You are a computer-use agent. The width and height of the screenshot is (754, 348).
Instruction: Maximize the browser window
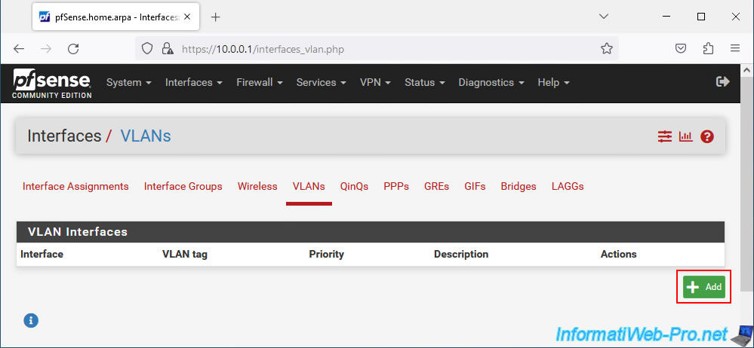(x=701, y=17)
